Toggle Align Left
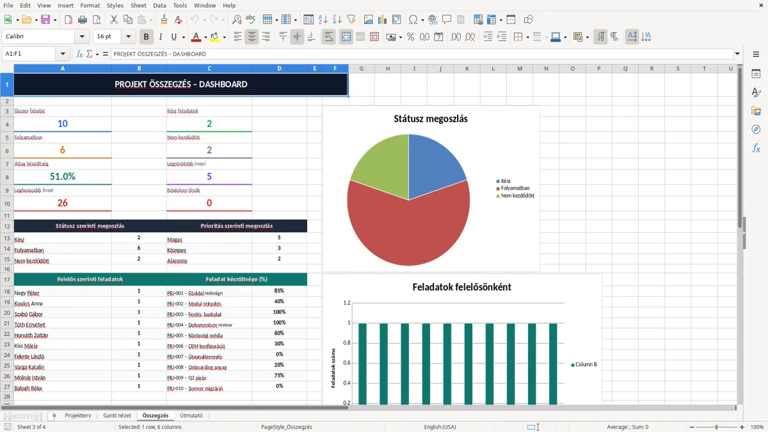768x432 pixels. tap(237, 37)
